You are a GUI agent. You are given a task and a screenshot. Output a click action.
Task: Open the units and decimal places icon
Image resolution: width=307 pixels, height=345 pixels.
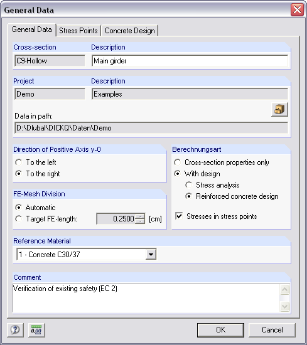point(36,330)
